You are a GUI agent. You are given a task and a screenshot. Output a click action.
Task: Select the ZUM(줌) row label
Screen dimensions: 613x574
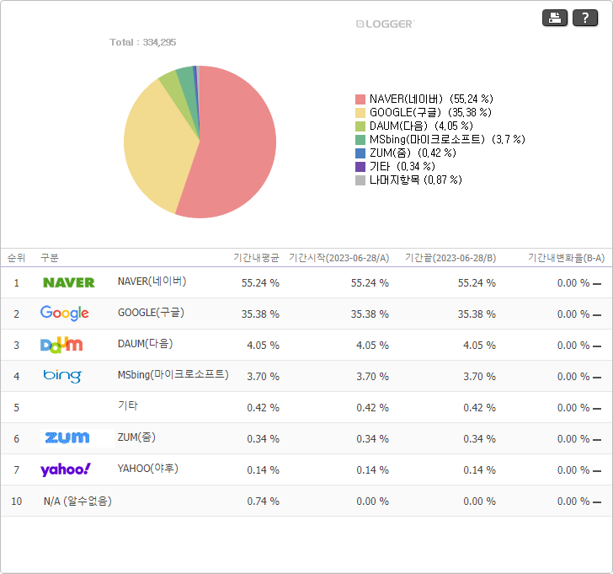(136, 437)
